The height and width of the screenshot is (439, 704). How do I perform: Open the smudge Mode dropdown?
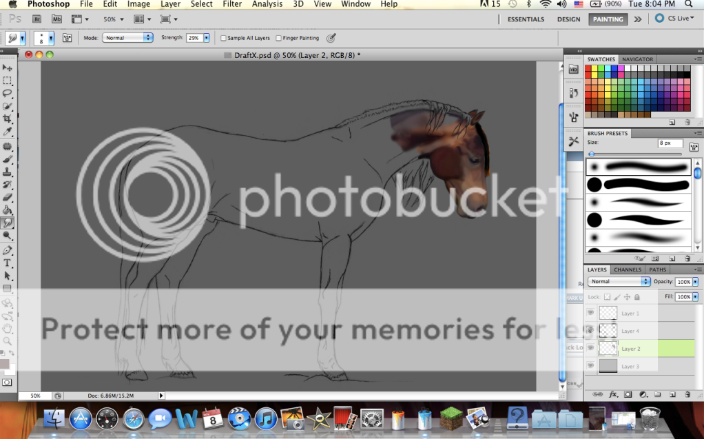127,38
